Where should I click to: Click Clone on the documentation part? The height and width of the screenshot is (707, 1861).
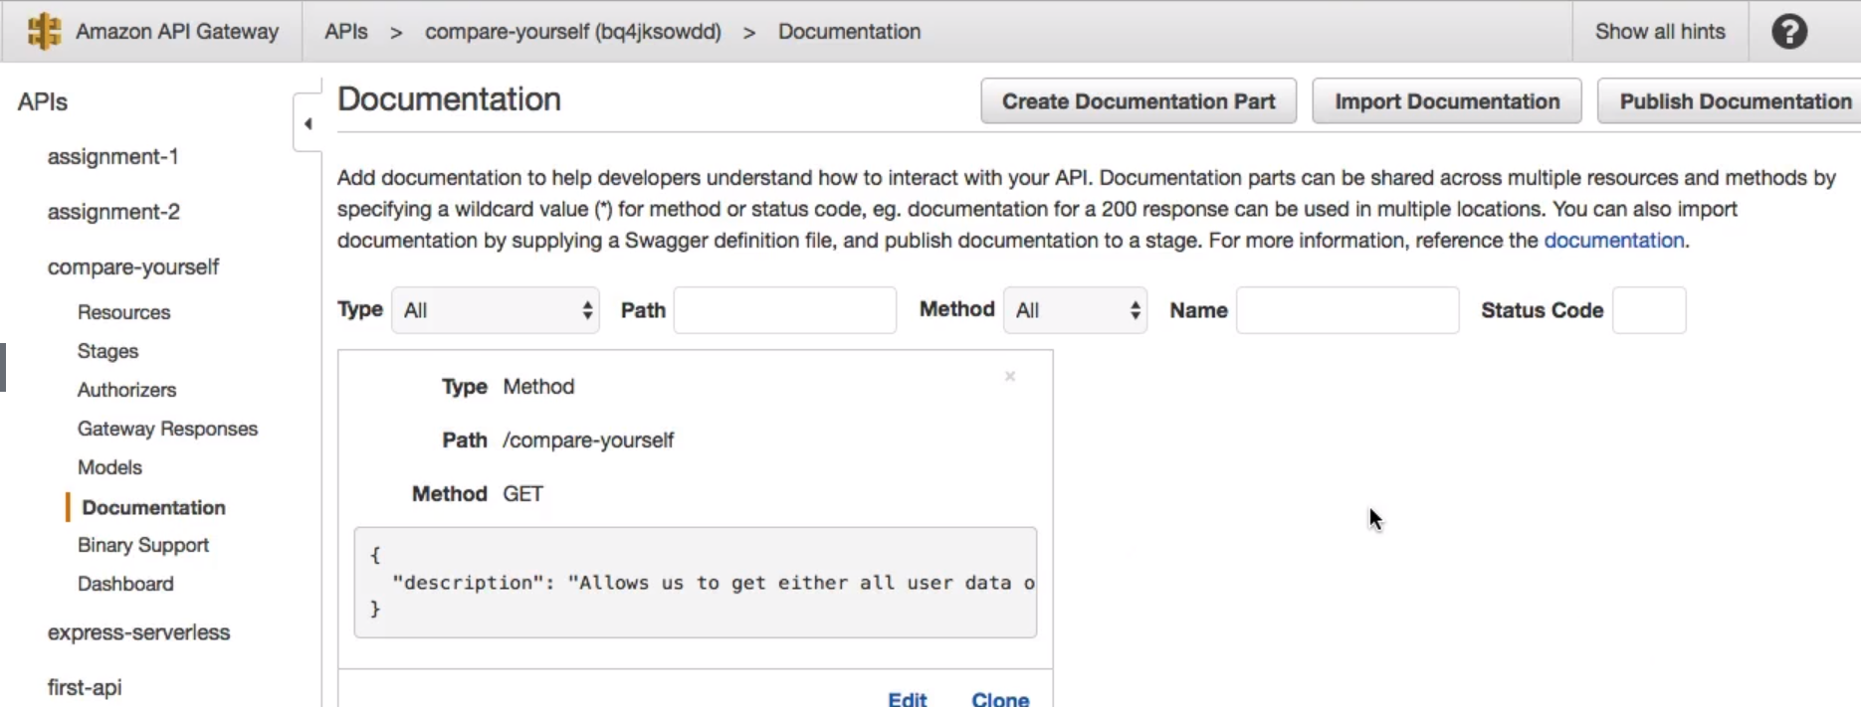(1000, 700)
